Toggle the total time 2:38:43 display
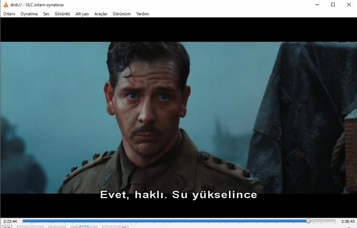 [x=347, y=221]
